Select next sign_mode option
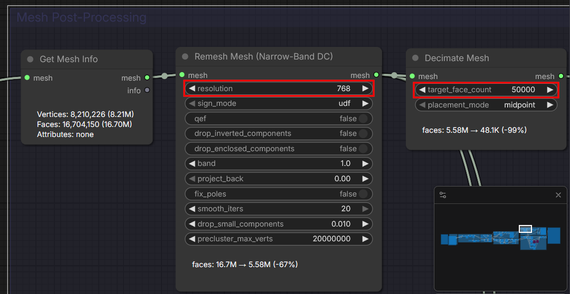The width and height of the screenshot is (570, 294). [x=365, y=103]
